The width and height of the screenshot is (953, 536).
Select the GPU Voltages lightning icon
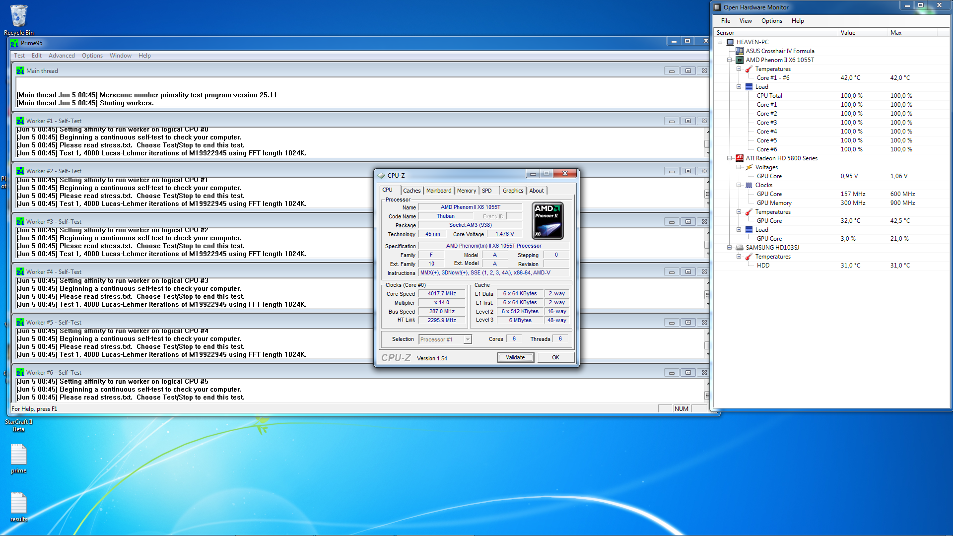click(749, 167)
